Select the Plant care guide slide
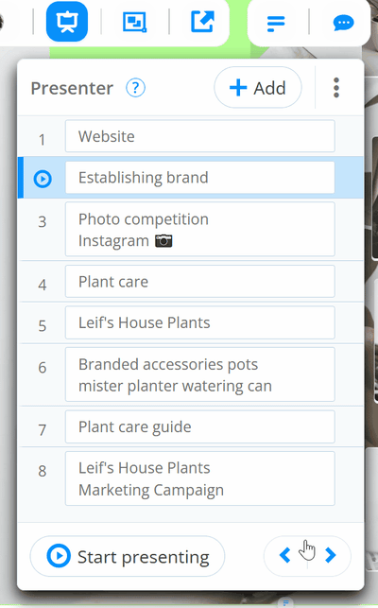378x608 pixels. (x=200, y=426)
